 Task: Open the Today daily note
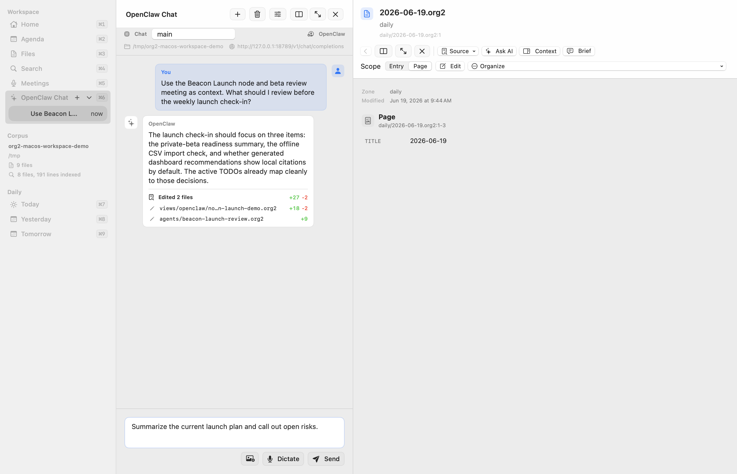[x=58, y=204]
